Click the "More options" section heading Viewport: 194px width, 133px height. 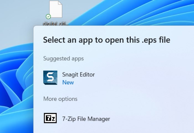(60, 99)
